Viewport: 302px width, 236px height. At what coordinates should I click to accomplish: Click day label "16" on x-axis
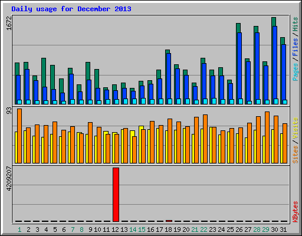[150, 230]
